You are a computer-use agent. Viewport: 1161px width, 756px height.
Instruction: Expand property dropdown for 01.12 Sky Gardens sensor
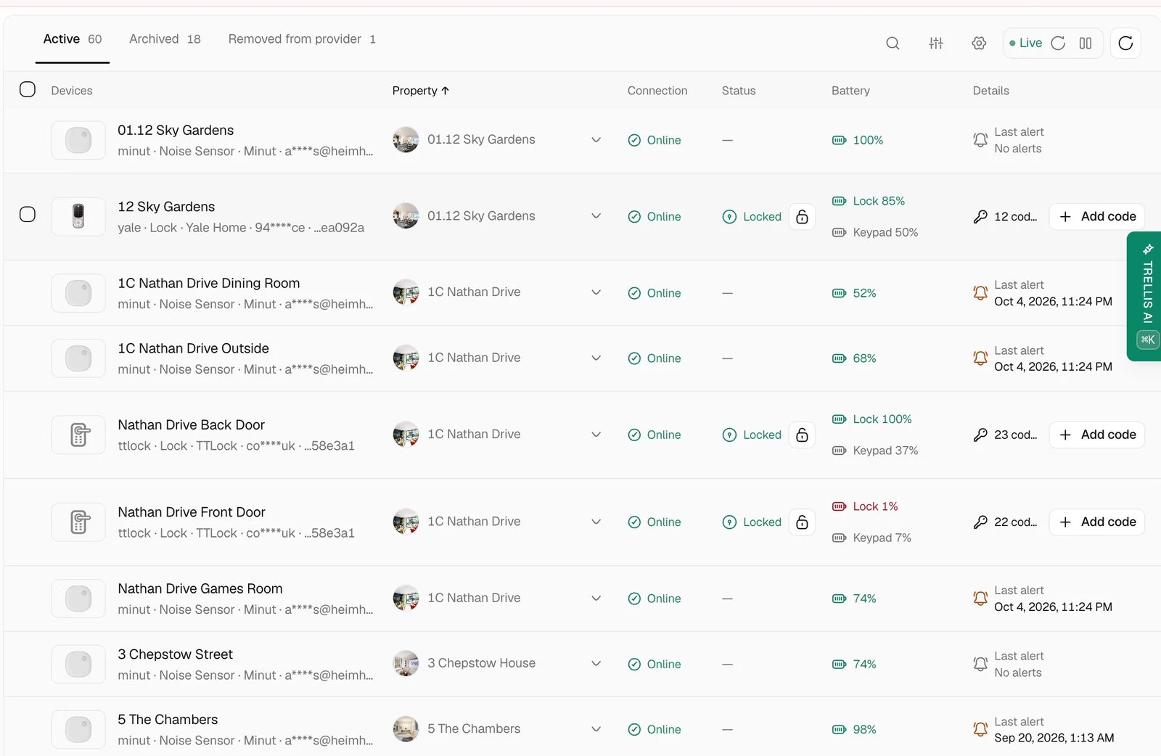pos(596,140)
